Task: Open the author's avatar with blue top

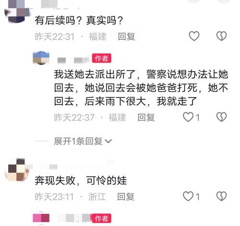Action: click(41, 58)
